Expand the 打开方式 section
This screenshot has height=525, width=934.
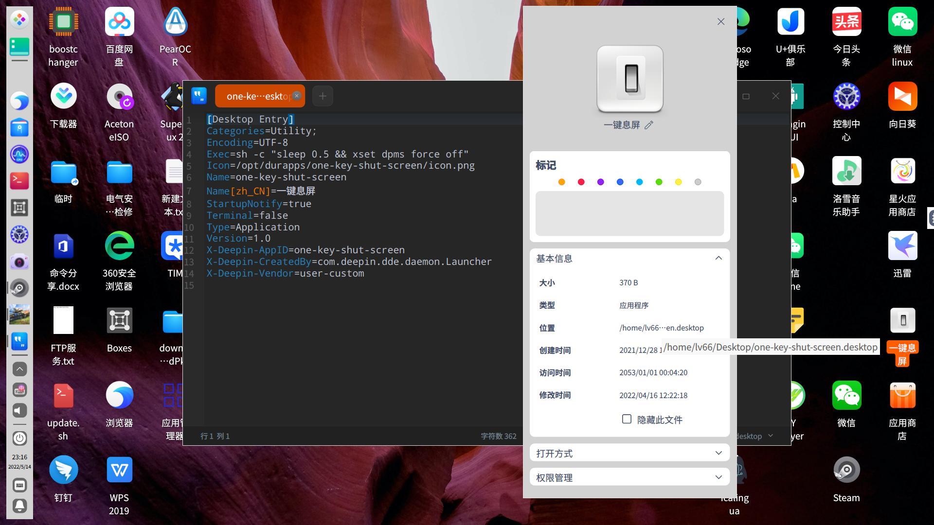click(x=718, y=453)
